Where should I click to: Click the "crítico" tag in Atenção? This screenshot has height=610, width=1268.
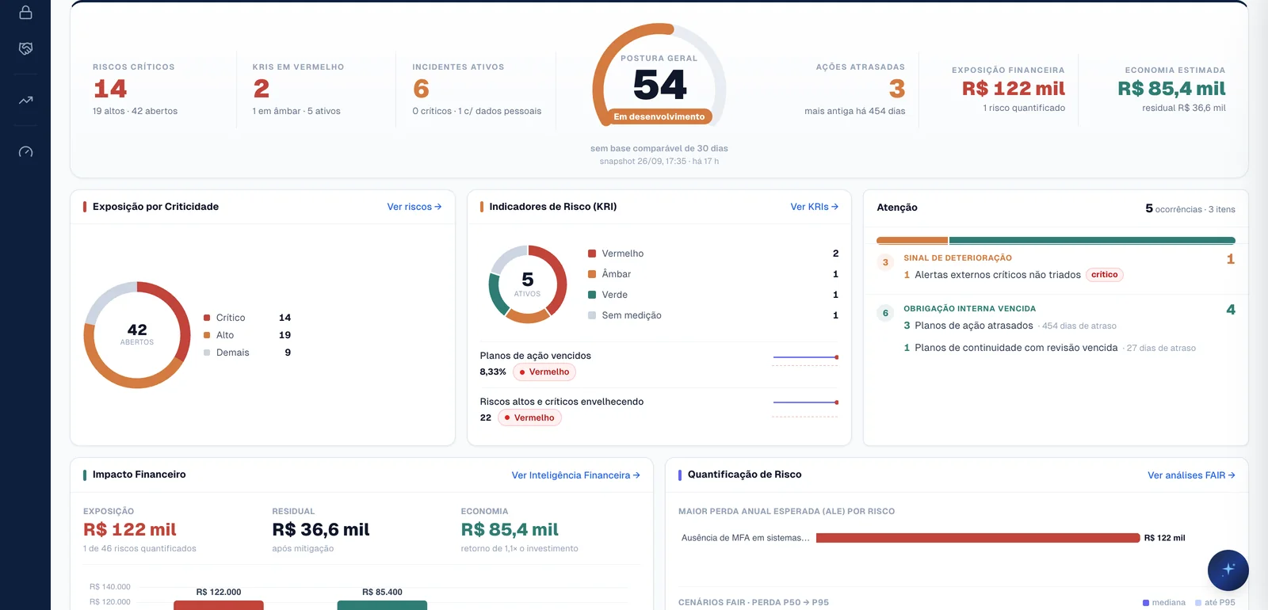click(1104, 275)
